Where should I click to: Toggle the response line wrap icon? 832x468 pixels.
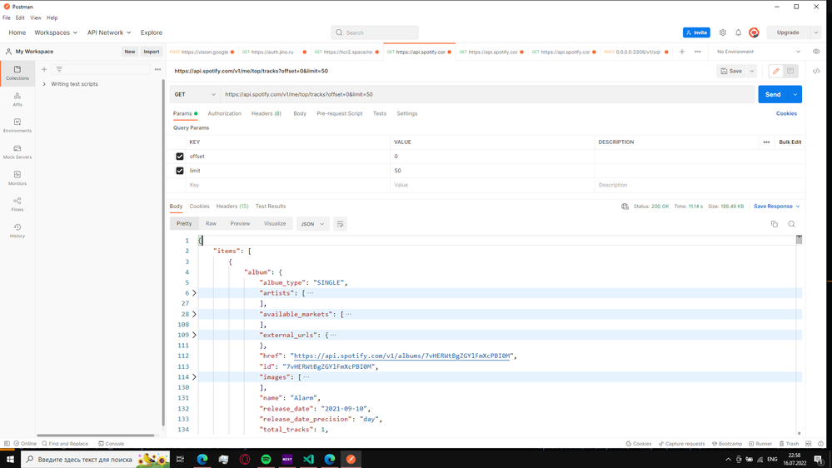point(340,224)
